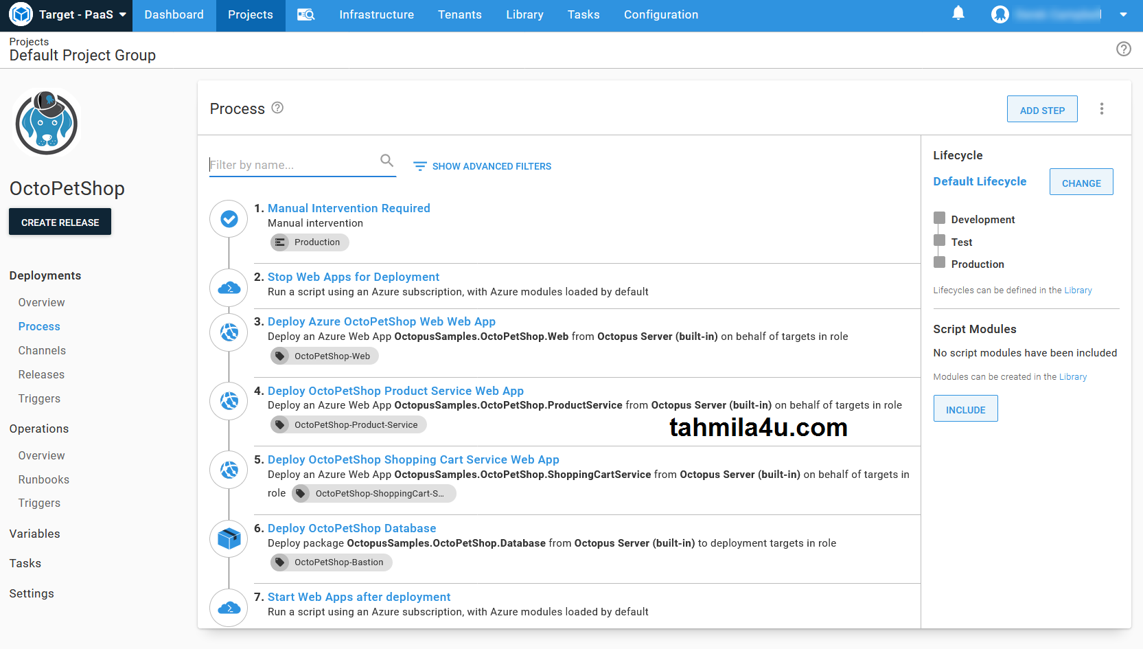This screenshot has height=649, width=1143.
Task: Click the CREATE RELEASE button
Action: [x=60, y=222]
